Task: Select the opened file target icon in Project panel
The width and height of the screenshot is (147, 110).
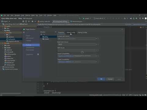Action: [23, 21]
